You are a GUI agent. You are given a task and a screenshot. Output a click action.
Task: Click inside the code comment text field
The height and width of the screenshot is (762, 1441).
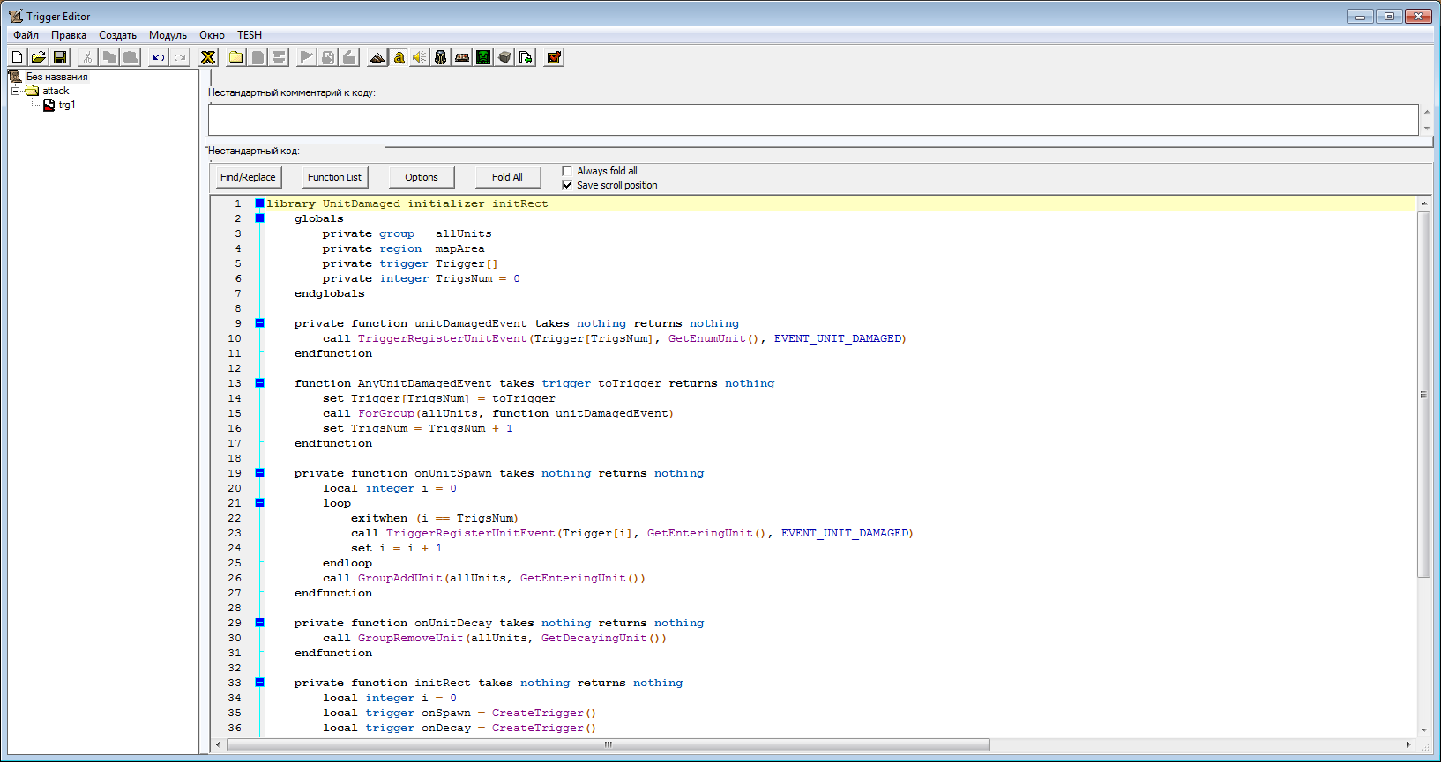(x=811, y=120)
